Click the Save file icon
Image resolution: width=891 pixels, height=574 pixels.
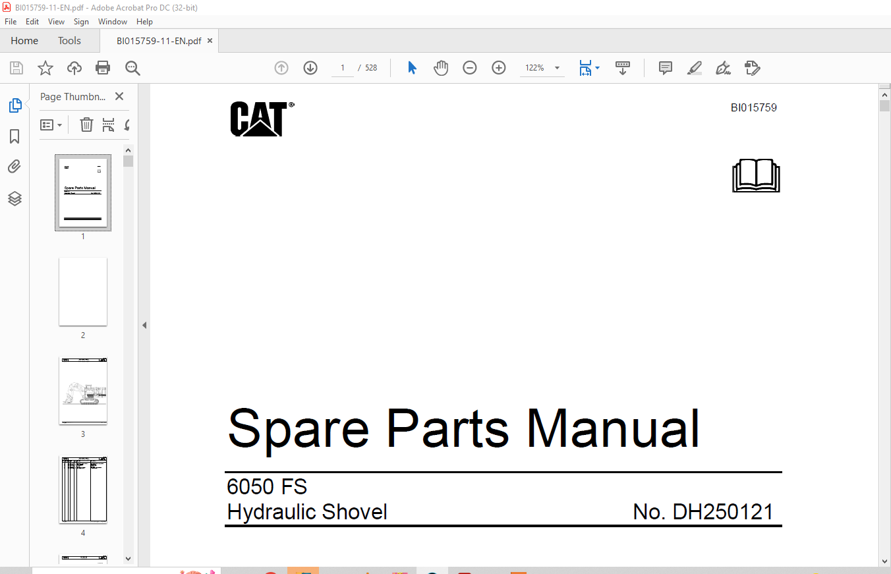tap(16, 68)
